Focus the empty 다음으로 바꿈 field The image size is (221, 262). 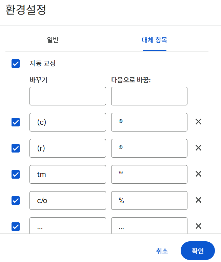(x=149, y=96)
